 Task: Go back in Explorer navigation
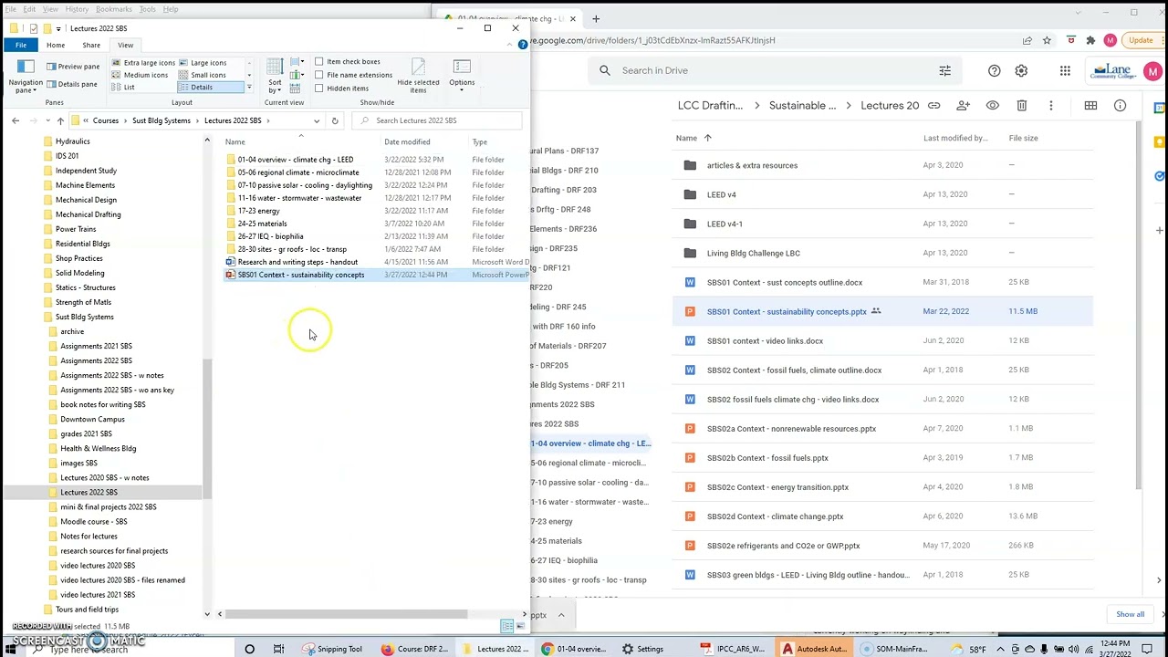[16, 120]
